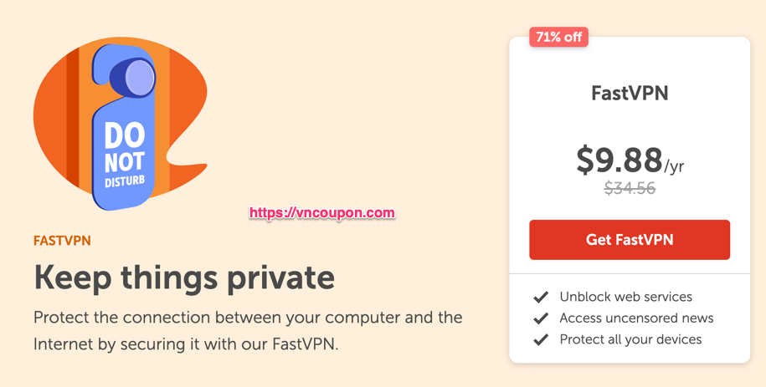Click the checkmark beside Protect all your devices
This screenshot has height=387, width=766.
point(541,339)
